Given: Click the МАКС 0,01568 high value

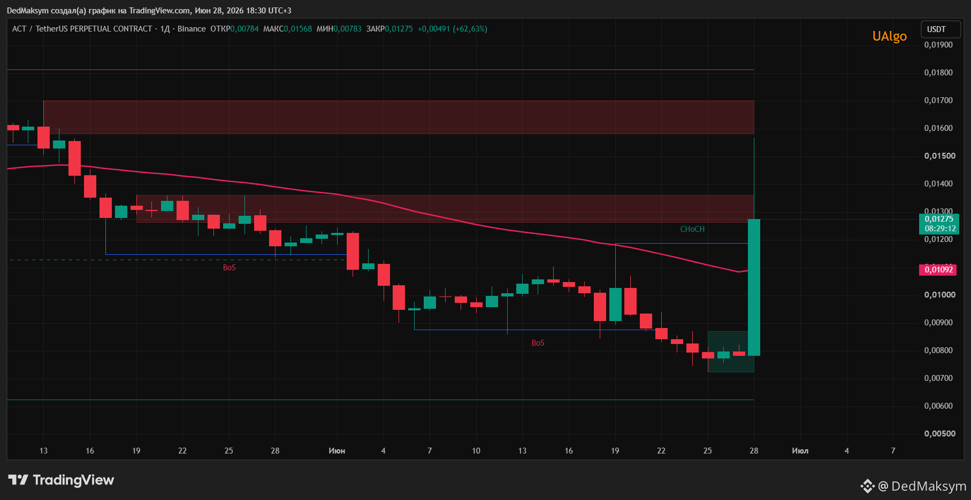Looking at the screenshot, I should point(287,29).
